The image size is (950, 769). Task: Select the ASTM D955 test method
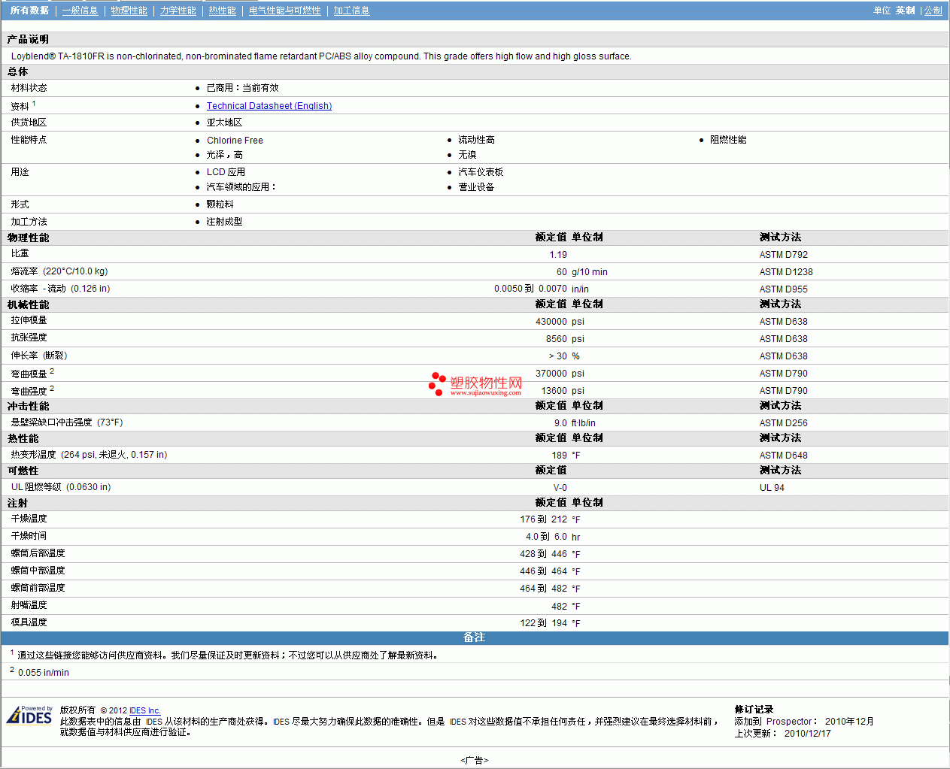(x=784, y=289)
